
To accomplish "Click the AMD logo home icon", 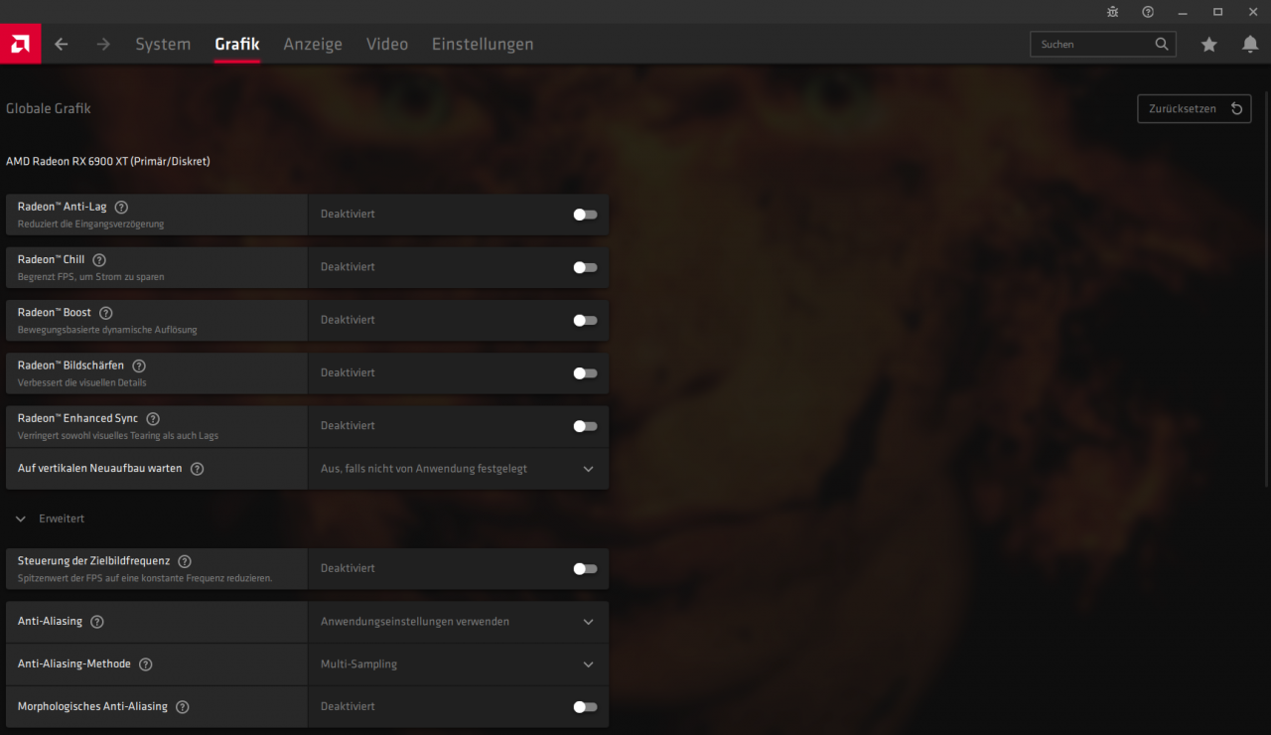I will [x=20, y=44].
